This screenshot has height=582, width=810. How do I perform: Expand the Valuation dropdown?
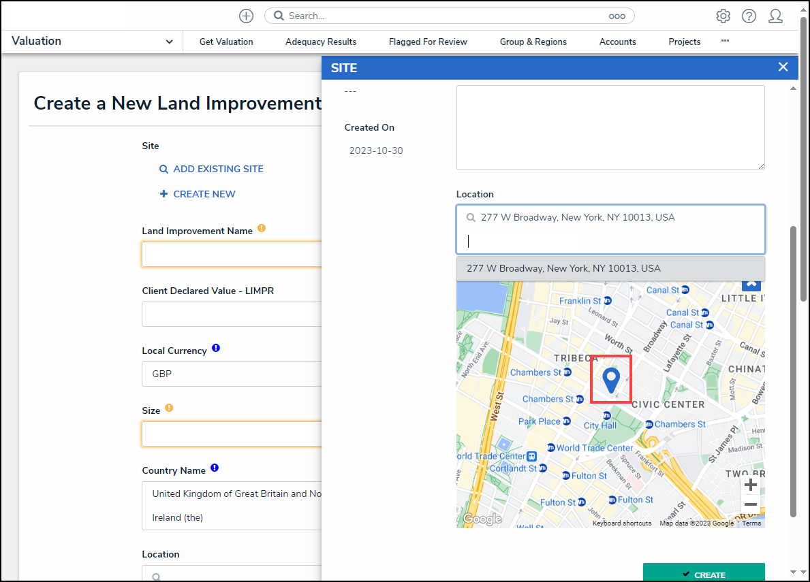169,42
